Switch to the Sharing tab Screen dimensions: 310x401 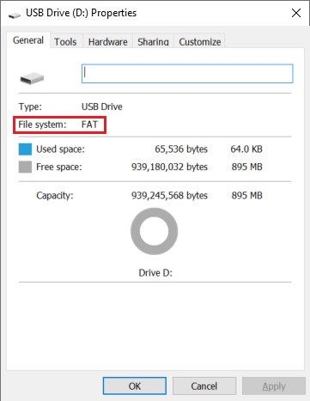tap(153, 42)
